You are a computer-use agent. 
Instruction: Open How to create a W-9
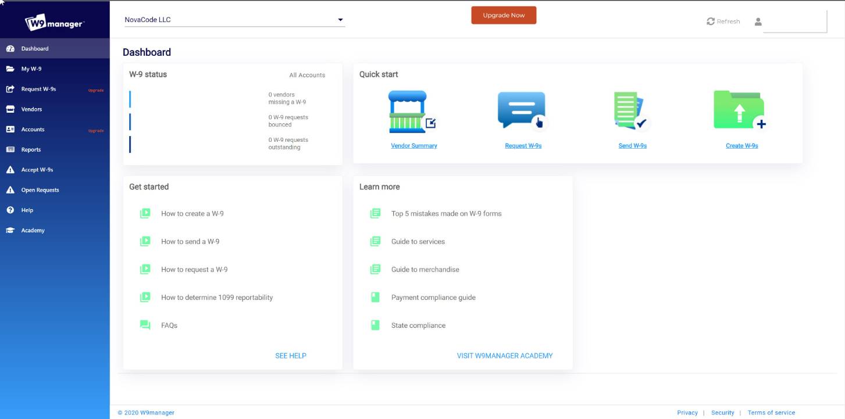pyautogui.click(x=192, y=214)
